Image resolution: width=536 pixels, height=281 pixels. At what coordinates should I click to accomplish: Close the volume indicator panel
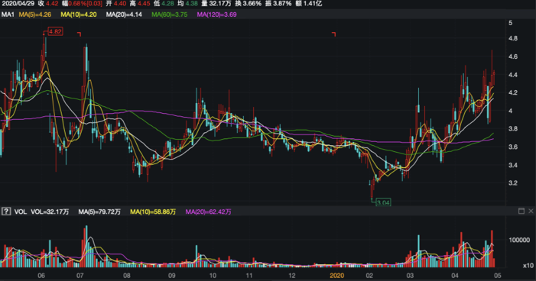coord(531,211)
